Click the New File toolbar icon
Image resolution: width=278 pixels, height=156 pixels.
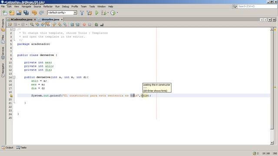tap(5, 13)
